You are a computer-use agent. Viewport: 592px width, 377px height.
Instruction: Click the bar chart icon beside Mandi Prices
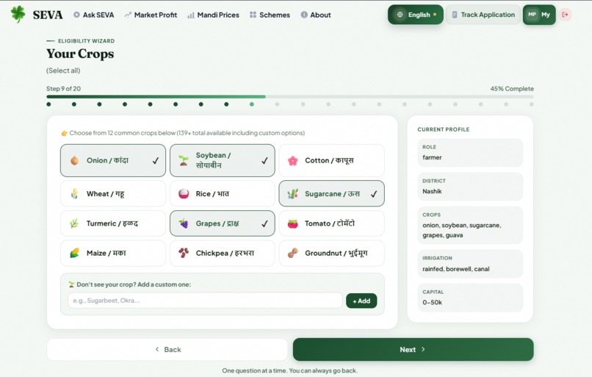(x=191, y=15)
